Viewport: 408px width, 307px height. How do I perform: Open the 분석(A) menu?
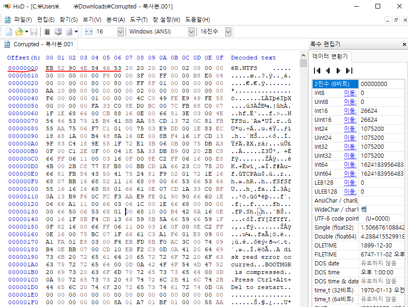[x=116, y=19]
